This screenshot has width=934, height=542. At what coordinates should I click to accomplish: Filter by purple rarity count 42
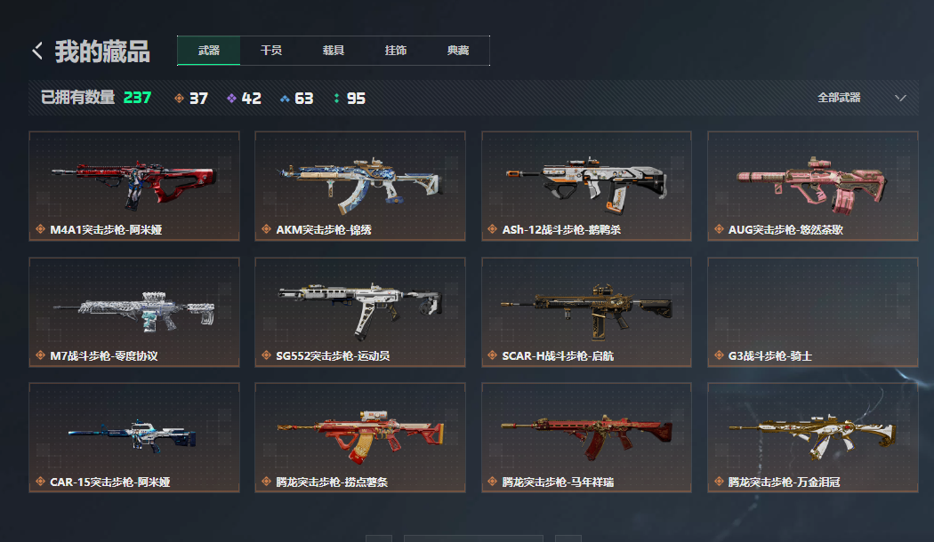(245, 98)
